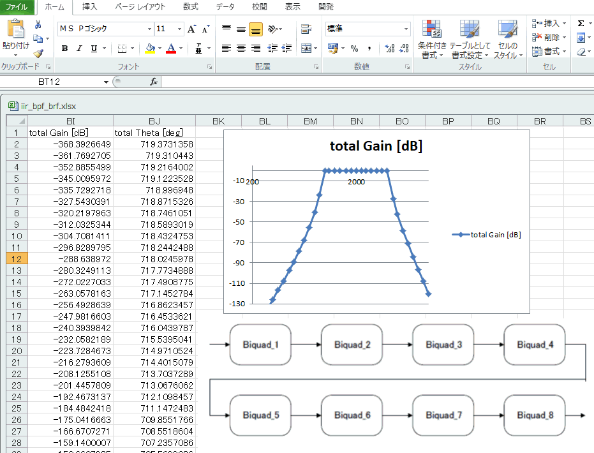Apply percent style
This screenshot has width=594, height=453.
(x=355, y=48)
